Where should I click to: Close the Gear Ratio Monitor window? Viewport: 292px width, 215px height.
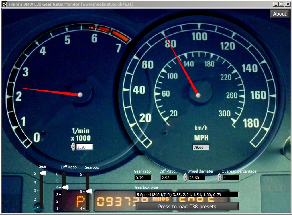pyautogui.click(x=287, y=4)
